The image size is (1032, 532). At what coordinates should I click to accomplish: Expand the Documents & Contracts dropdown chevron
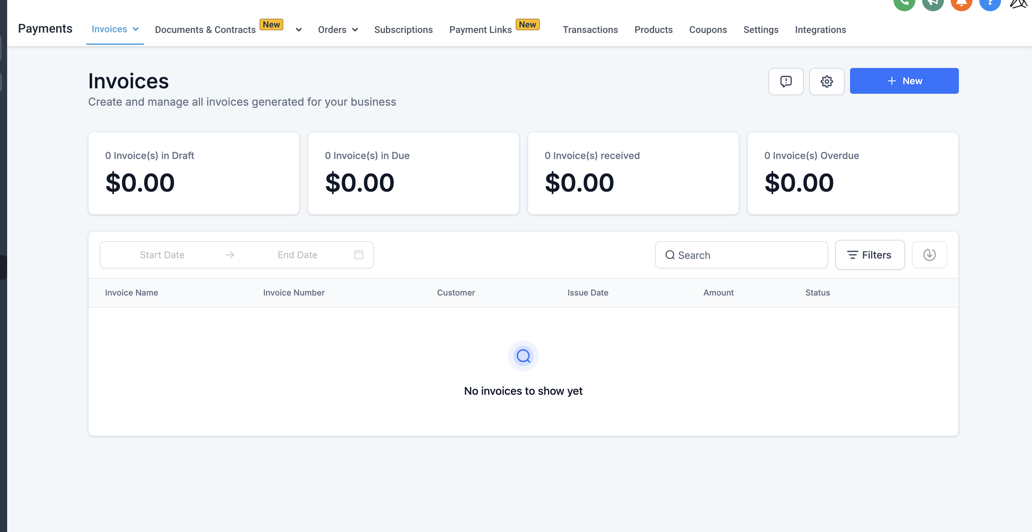click(x=298, y=30)
